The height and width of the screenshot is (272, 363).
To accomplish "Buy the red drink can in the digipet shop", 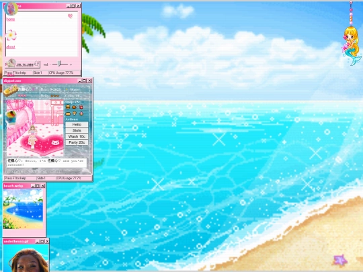I will (81, 107).
